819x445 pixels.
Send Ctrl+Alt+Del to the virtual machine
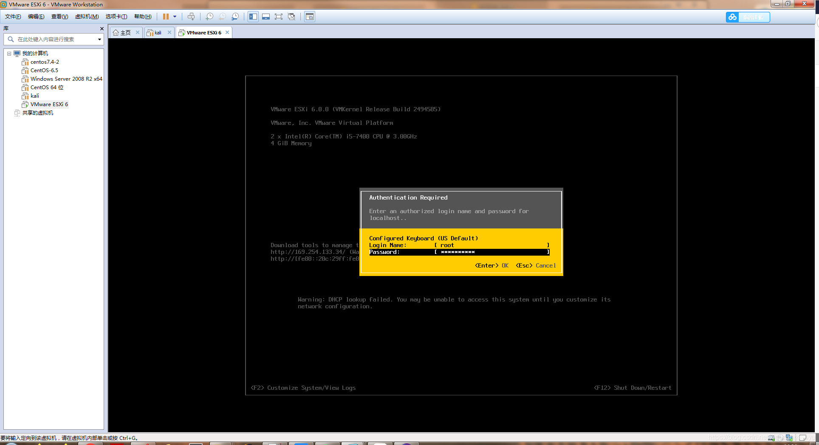pyautogui.click(x=191, y=17)
